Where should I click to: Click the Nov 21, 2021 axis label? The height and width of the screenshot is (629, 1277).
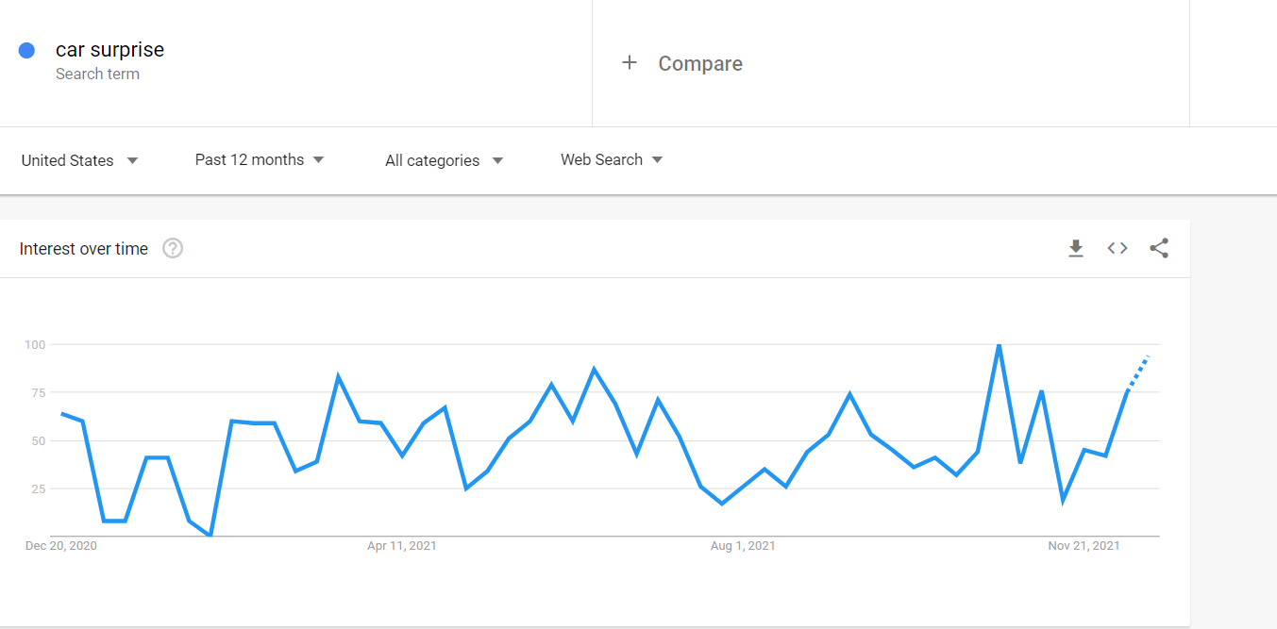click(x=1084, y=546)
